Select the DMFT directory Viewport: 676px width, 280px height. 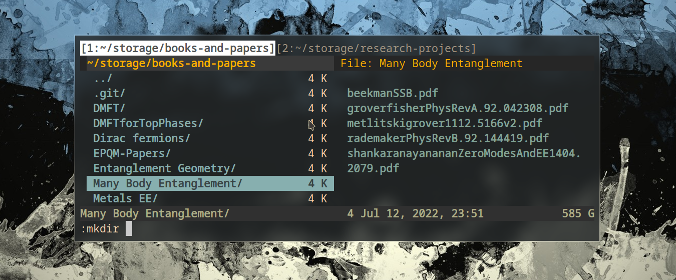pos(109,109)
